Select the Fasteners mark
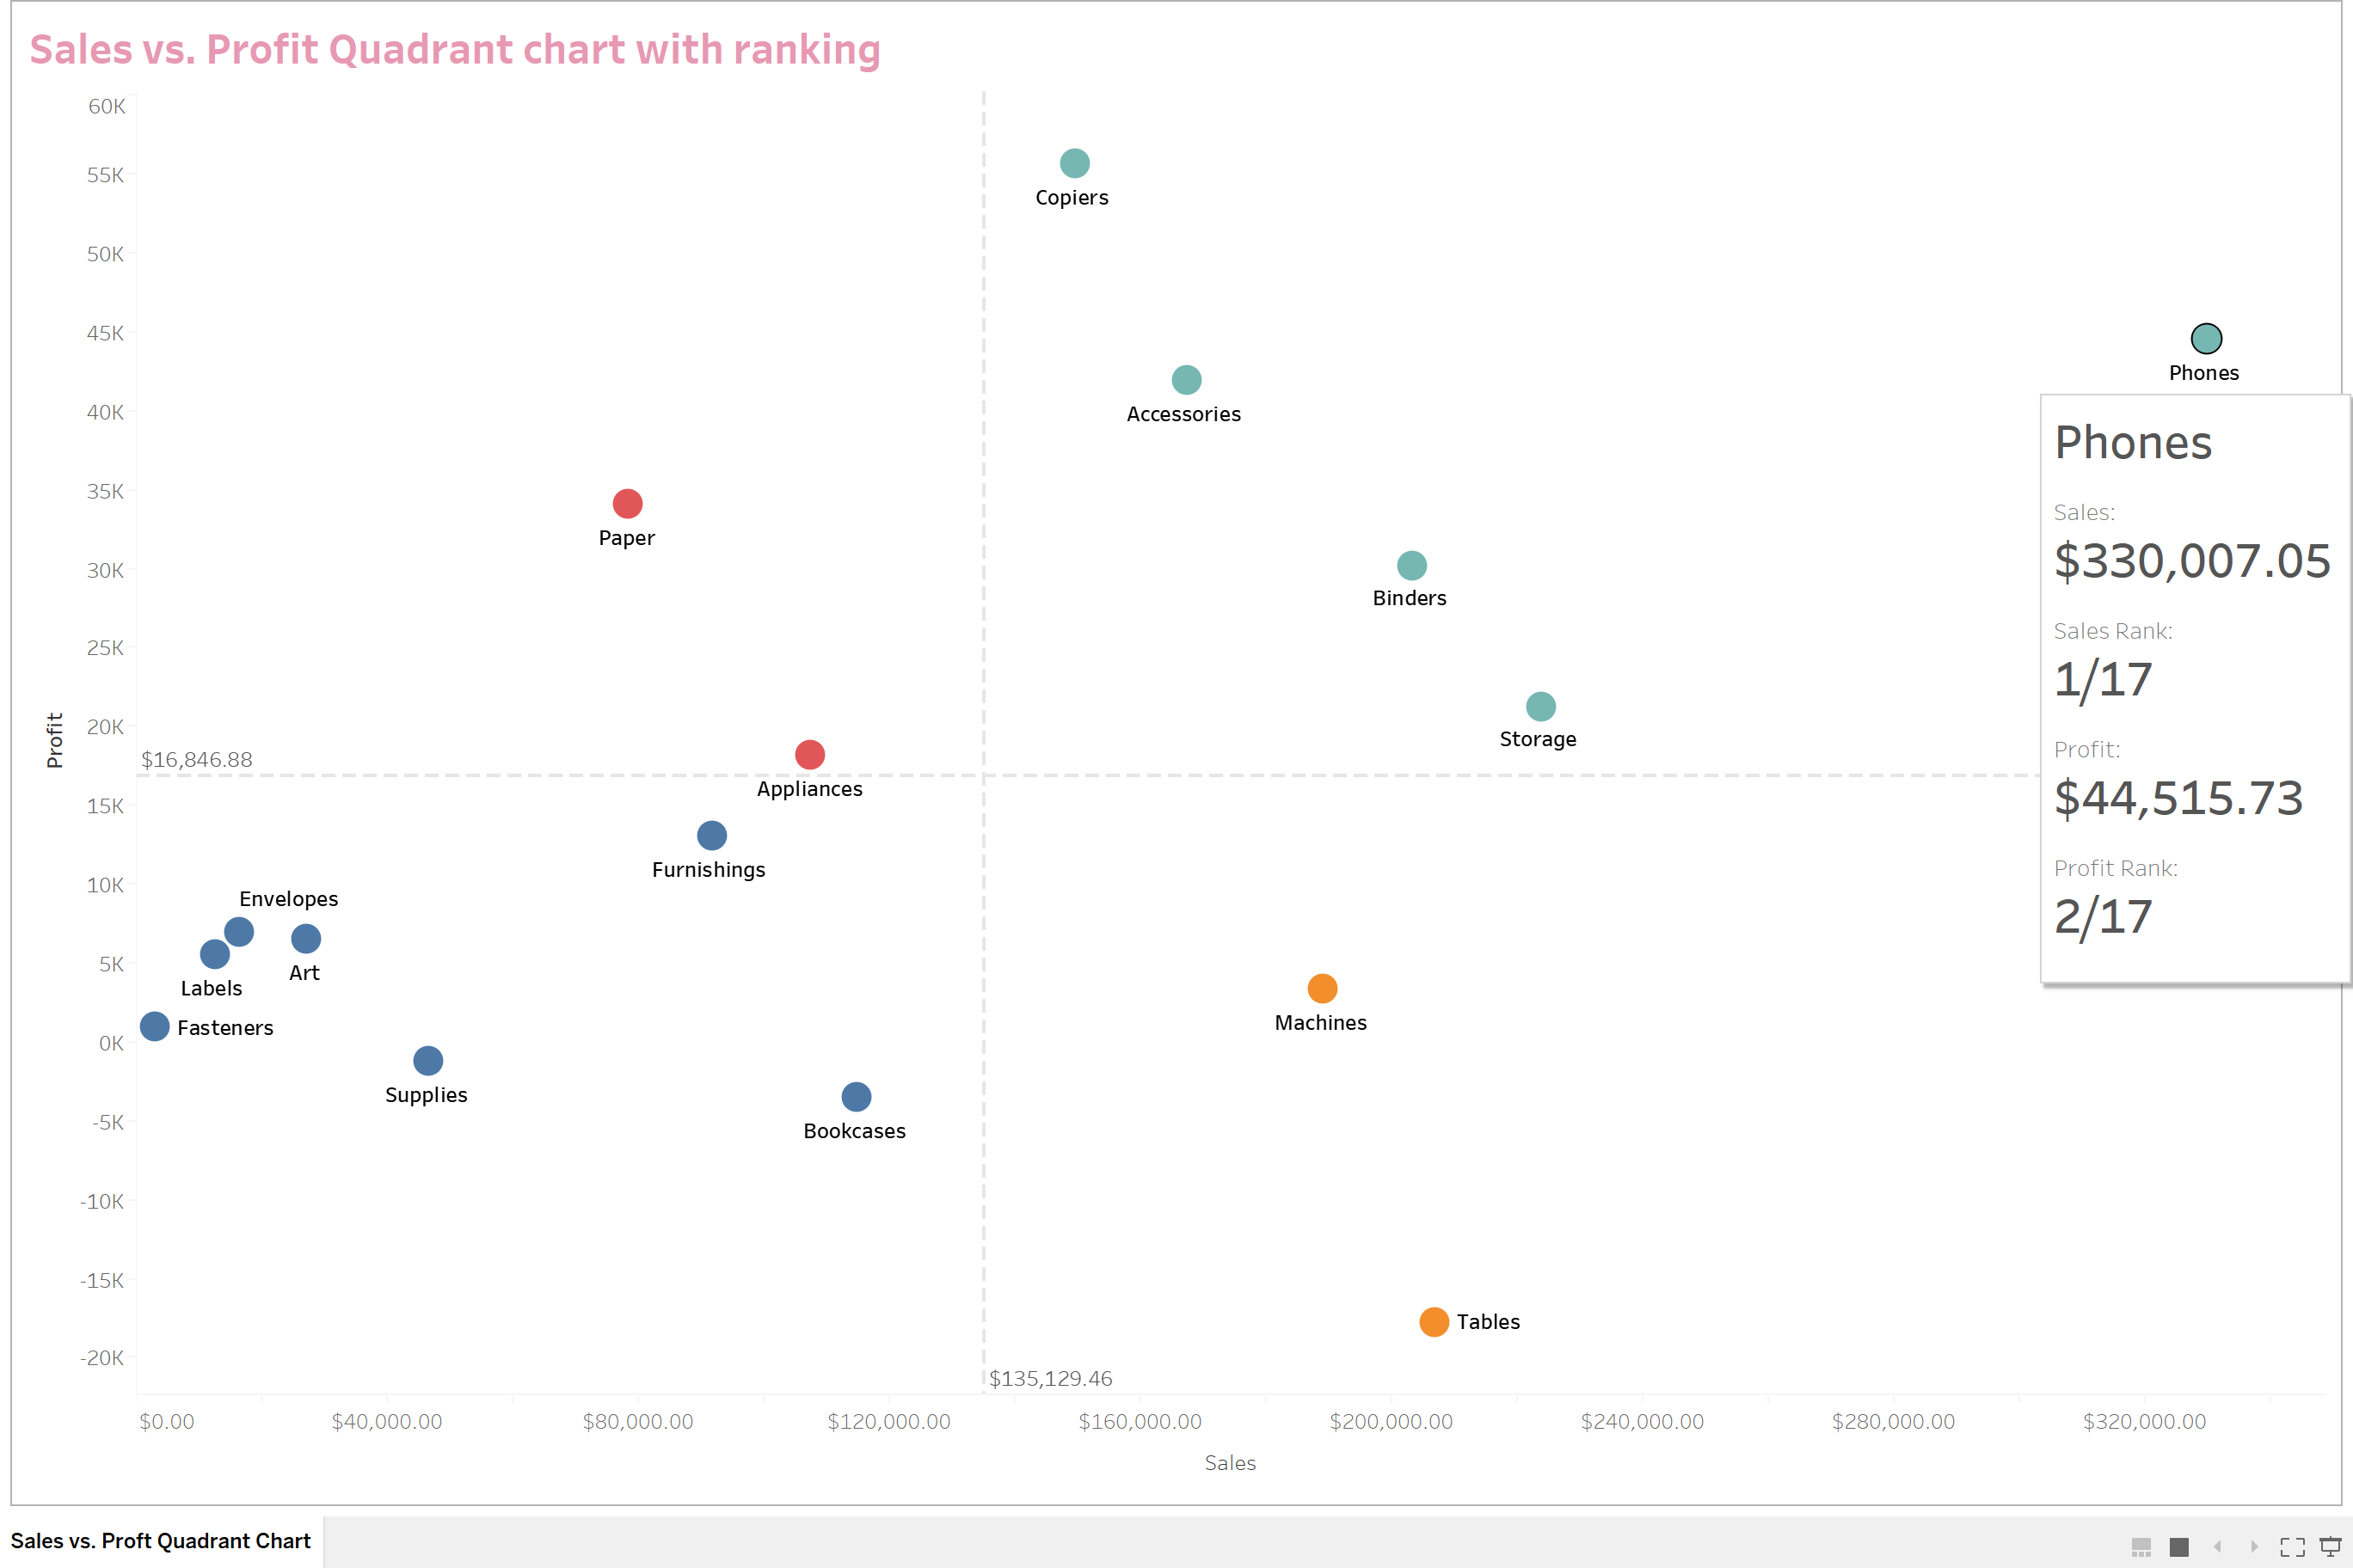 (x=154, y=1026)
